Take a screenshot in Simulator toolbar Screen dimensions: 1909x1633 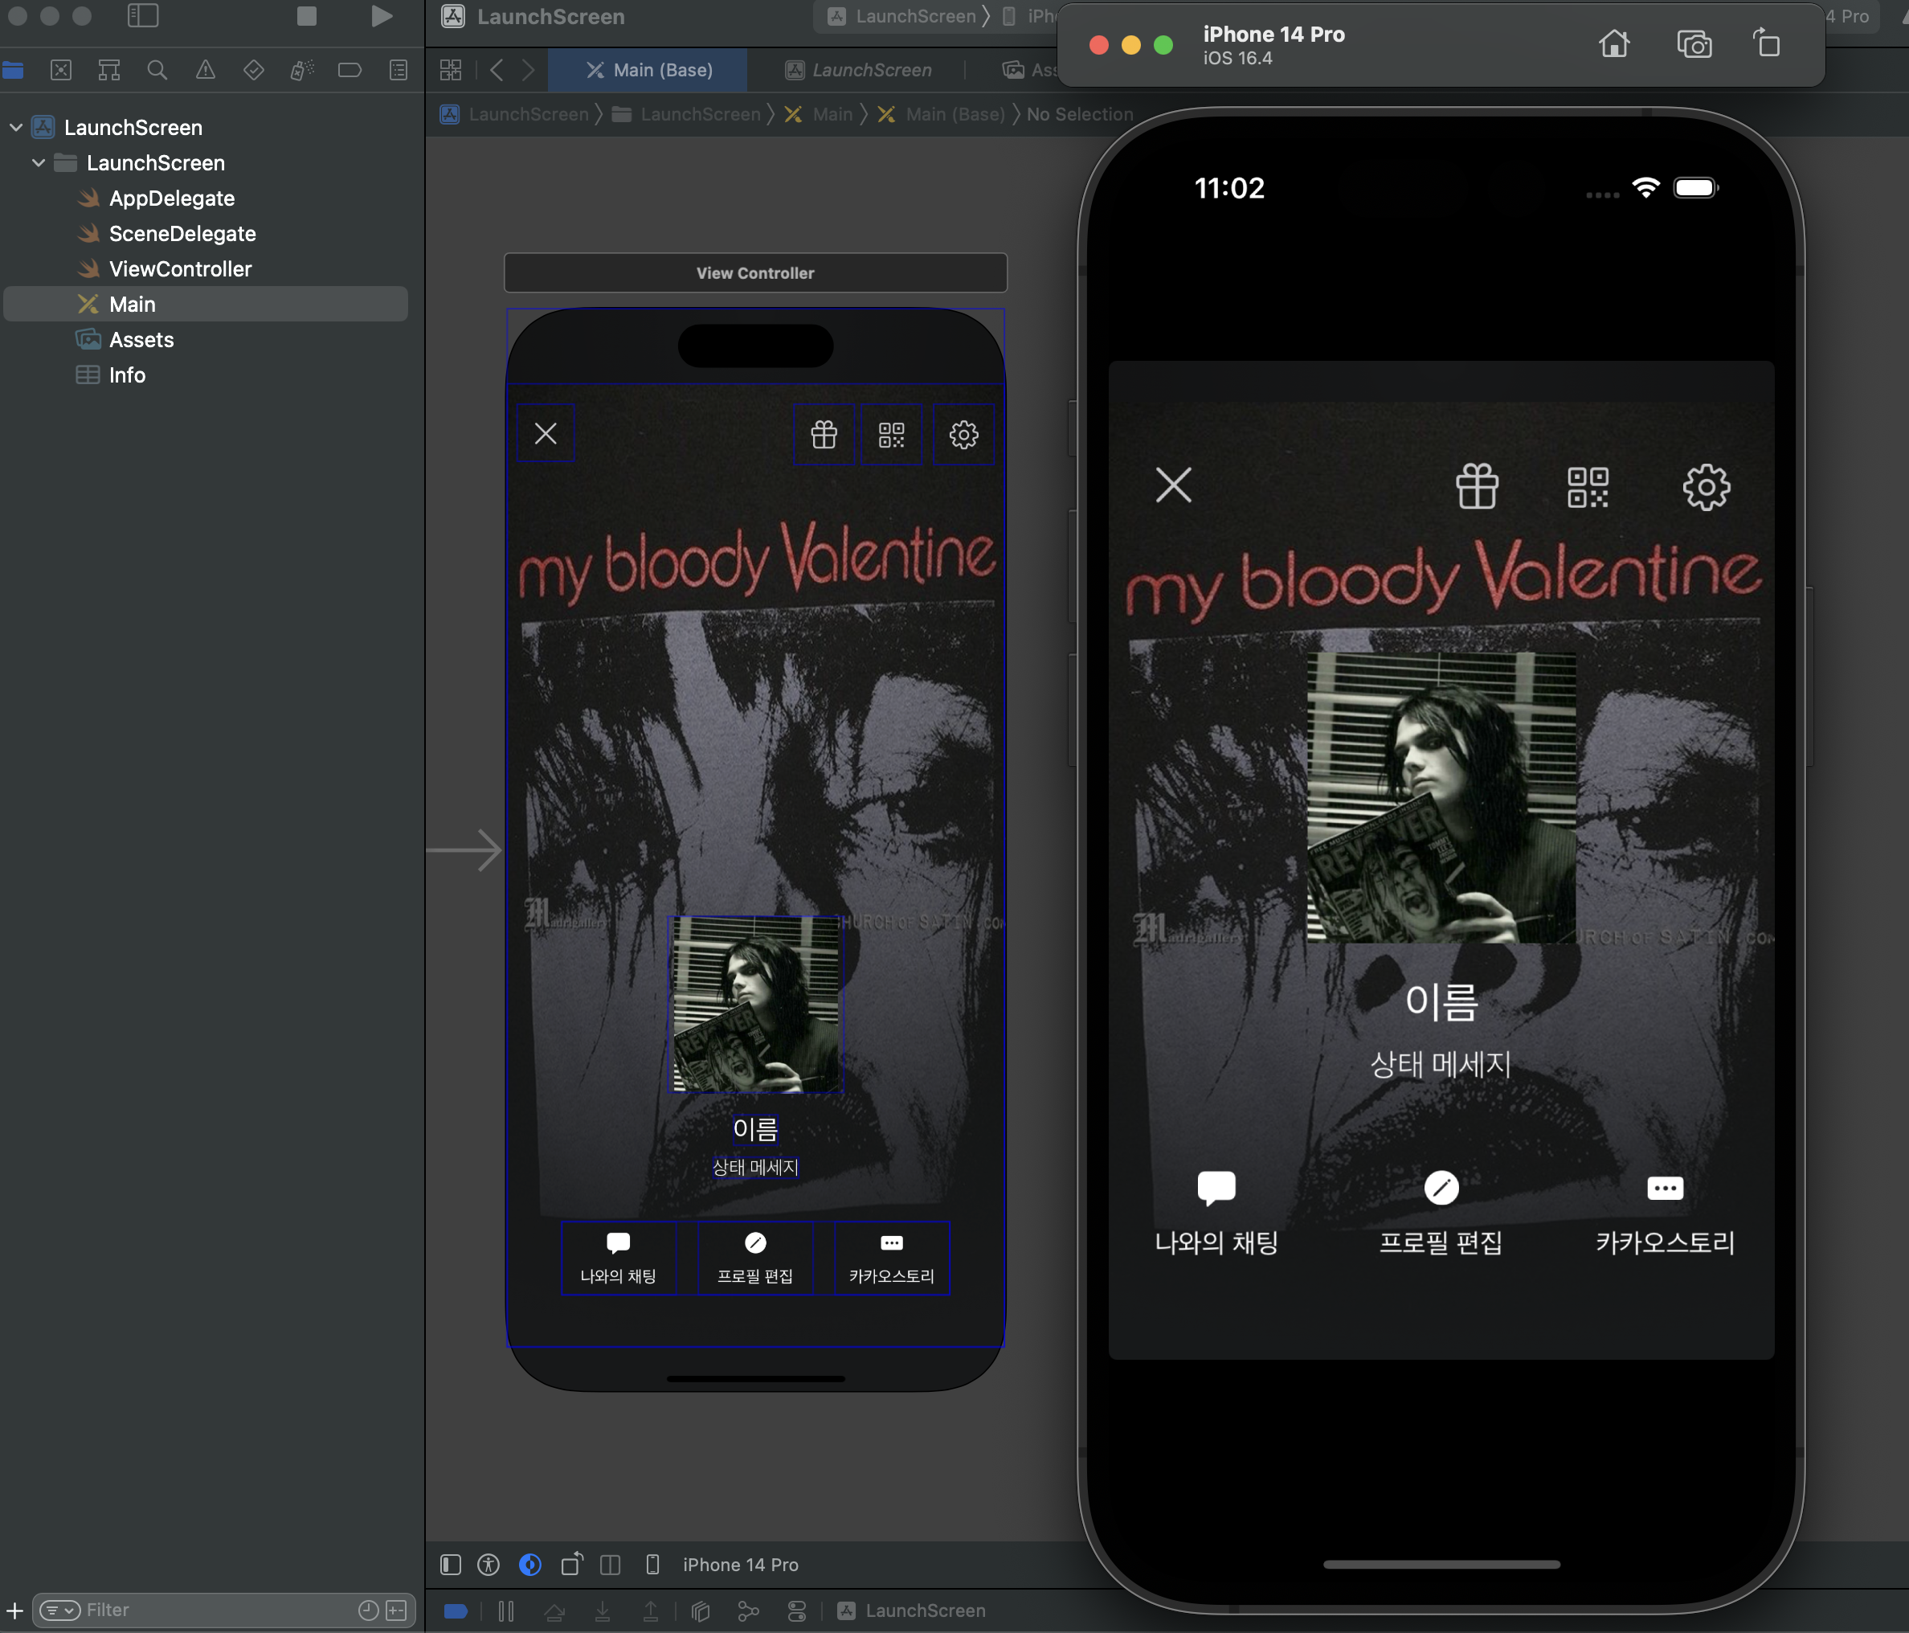(x=1694, y=43)
